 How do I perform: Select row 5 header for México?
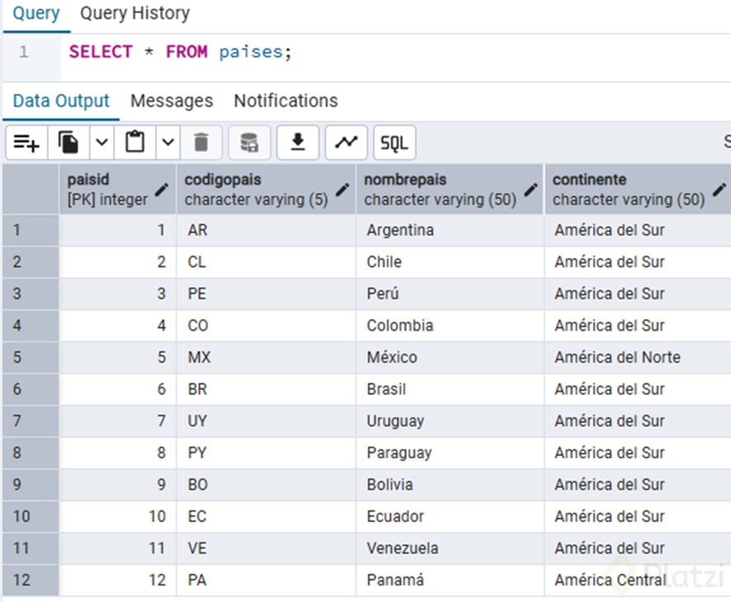point(31,357)
